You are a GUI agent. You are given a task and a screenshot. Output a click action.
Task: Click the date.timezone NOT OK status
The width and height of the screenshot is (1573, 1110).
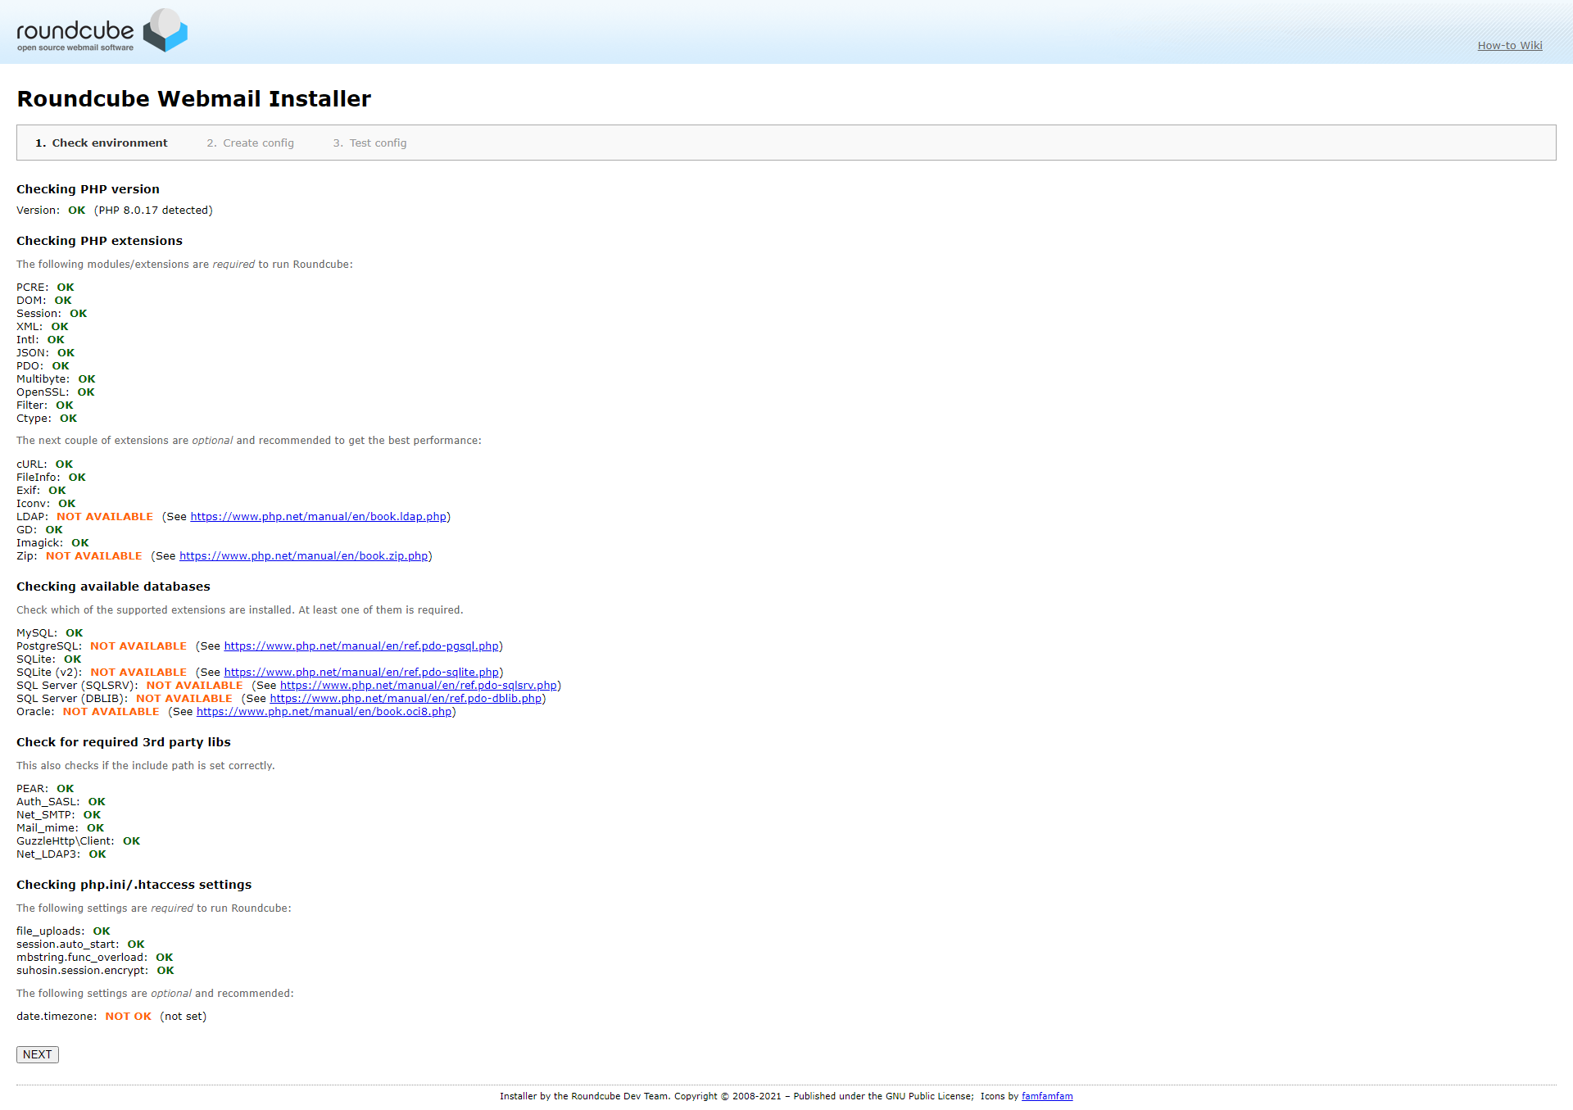(128, 1017)
